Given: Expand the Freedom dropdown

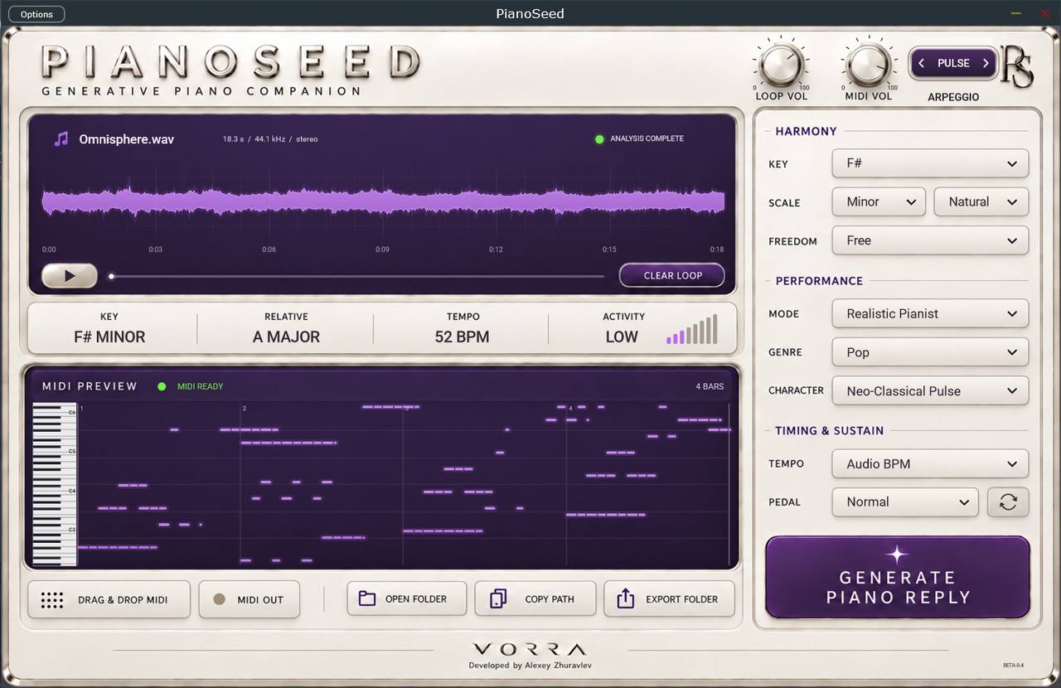Looking at the screenshot, I should point(930,240).
